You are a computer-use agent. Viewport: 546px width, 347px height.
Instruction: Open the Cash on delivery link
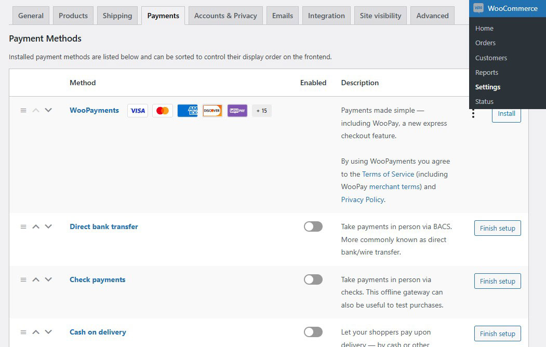[x=98, y=332]
